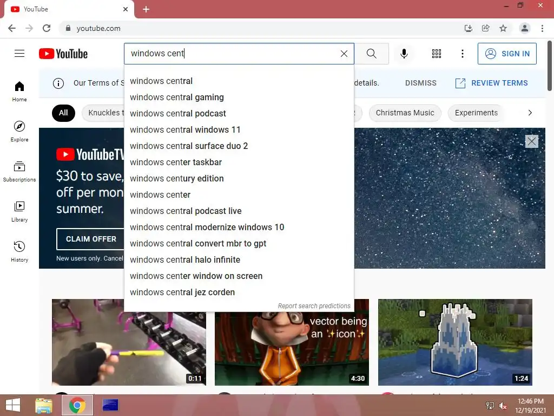
Task: Click Report search predictions link
Action: 314,305
